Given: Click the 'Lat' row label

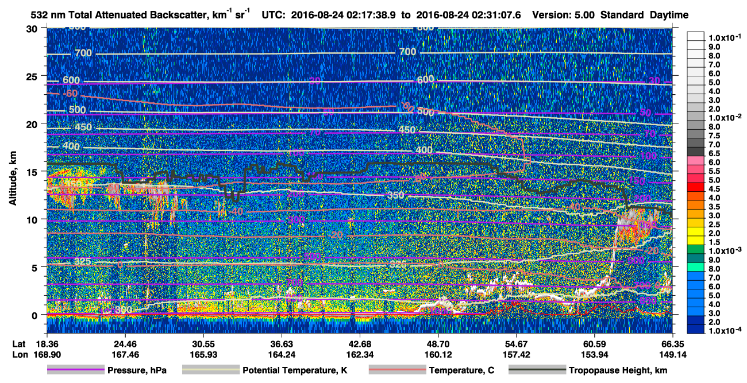Looking at the screenshot, I should [19, 343].
